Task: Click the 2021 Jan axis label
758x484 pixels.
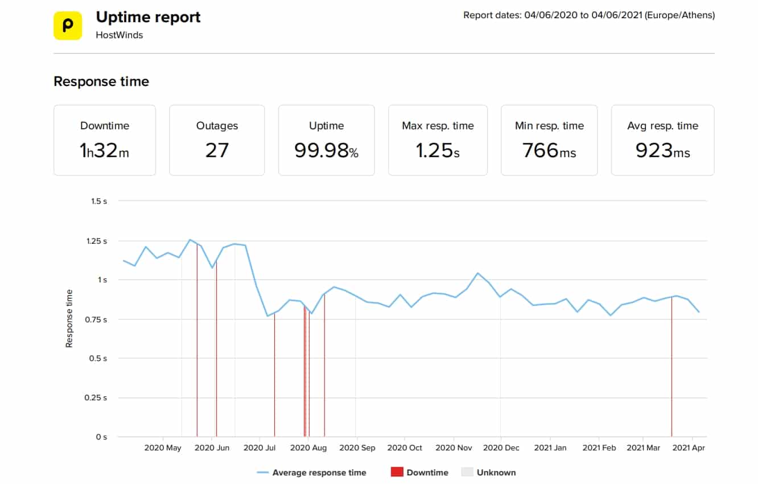Action: pos(550,448)
